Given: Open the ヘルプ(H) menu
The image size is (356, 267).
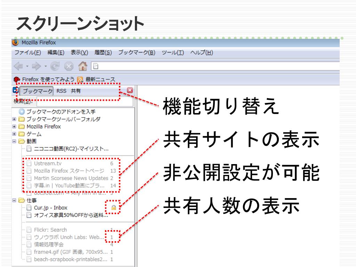Looking at the screenshot, I should 202,52.
